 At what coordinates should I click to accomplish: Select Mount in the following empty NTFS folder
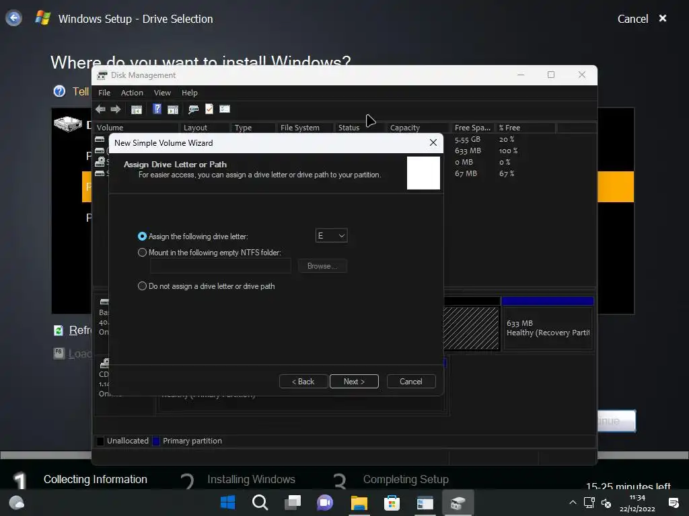point(142,253)
